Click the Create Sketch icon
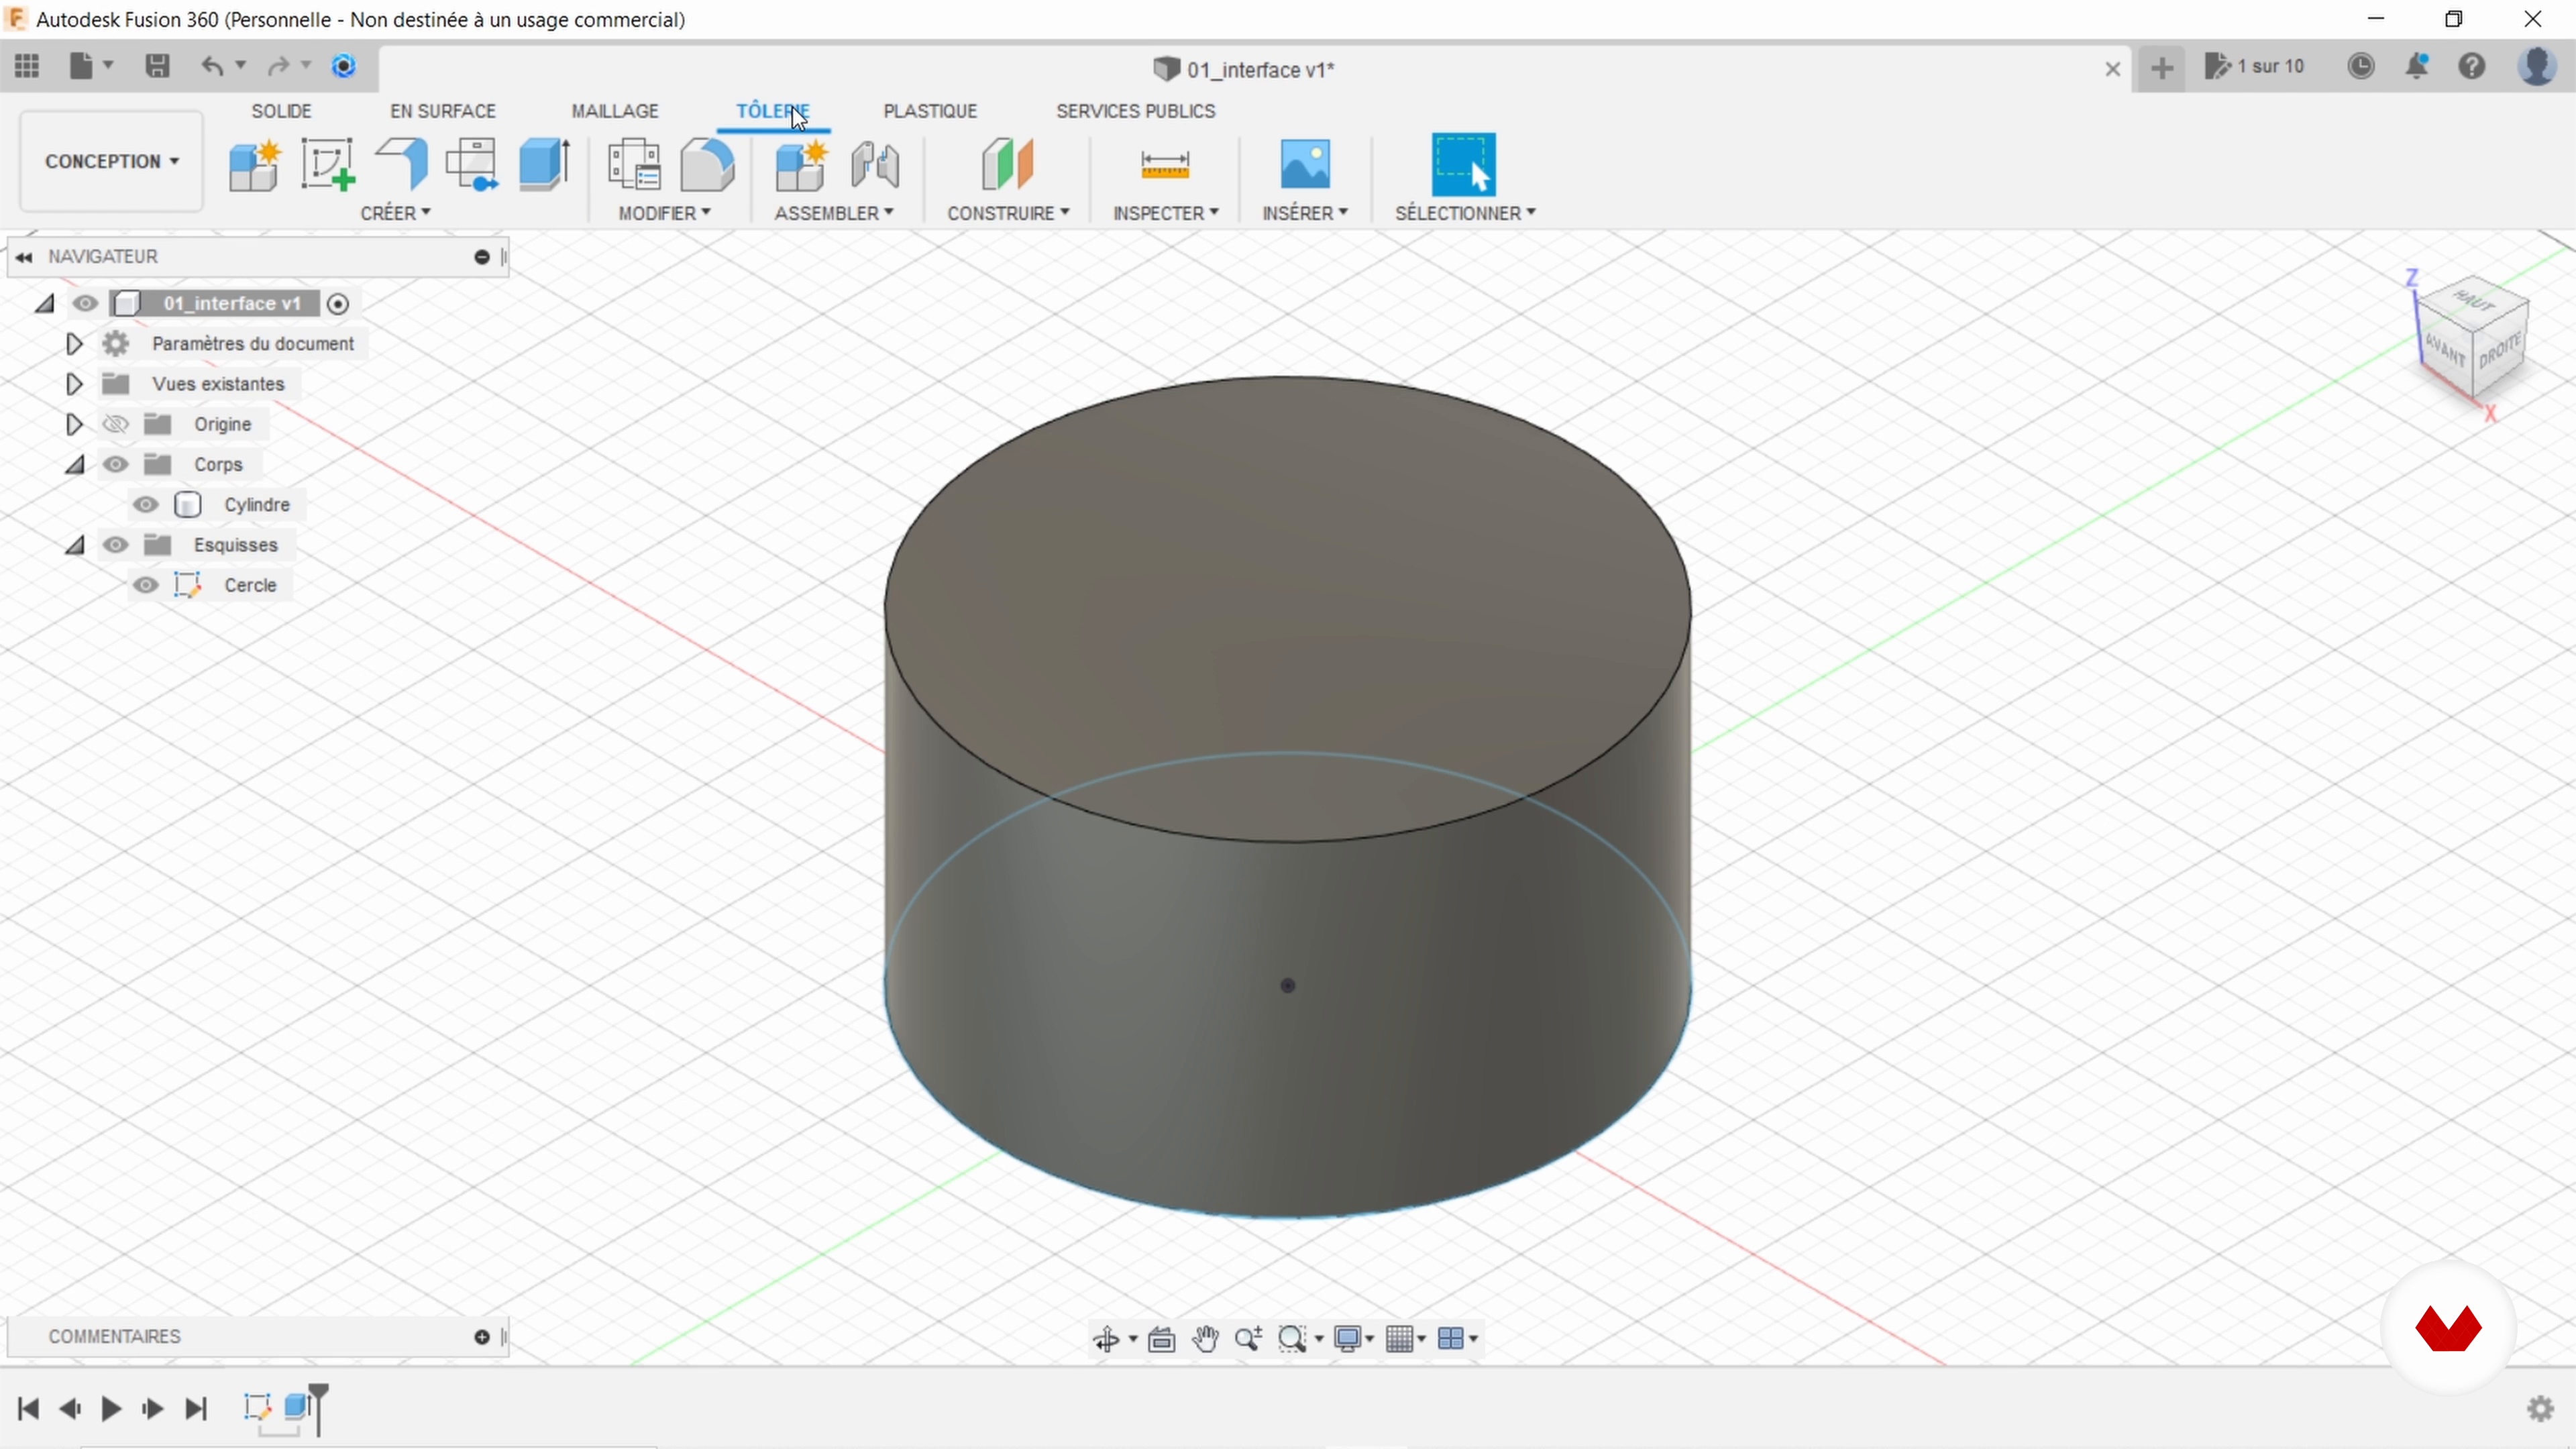The width and height of the screenshot is (2576, 1449). (x=328, y=164)
